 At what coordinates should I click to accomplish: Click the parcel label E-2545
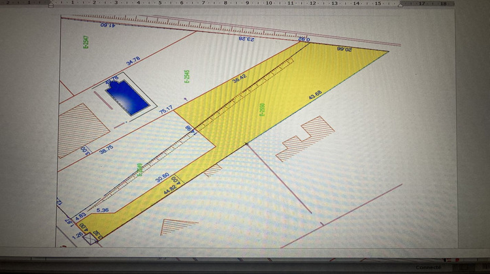tap(187, 76)
